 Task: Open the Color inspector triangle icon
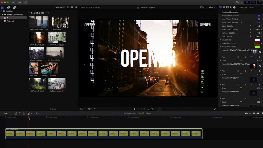point(231,7)
